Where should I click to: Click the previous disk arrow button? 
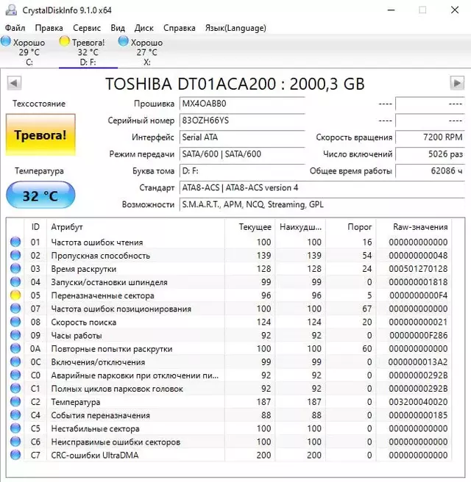pos(14,83)
